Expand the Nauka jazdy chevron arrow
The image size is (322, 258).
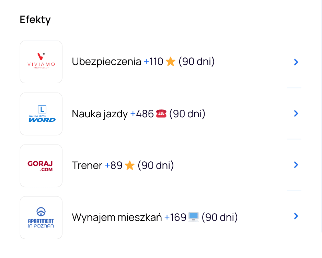(296, 114)
